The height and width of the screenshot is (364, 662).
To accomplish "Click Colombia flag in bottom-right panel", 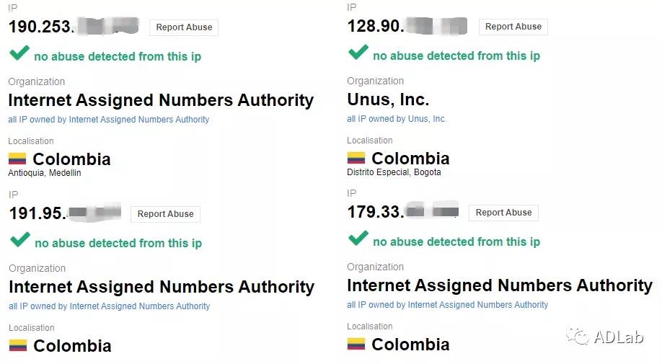I will click(356, 344).
